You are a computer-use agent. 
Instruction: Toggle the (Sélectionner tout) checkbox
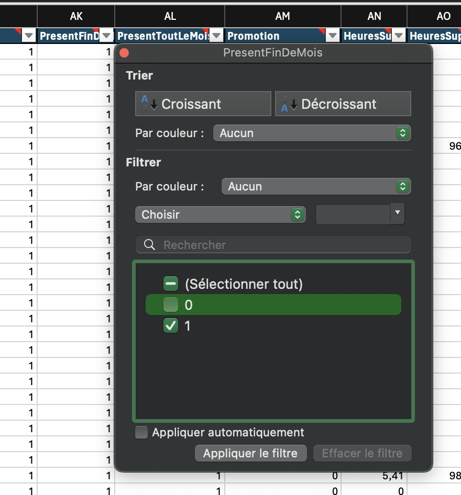click(x=171, y=284)
